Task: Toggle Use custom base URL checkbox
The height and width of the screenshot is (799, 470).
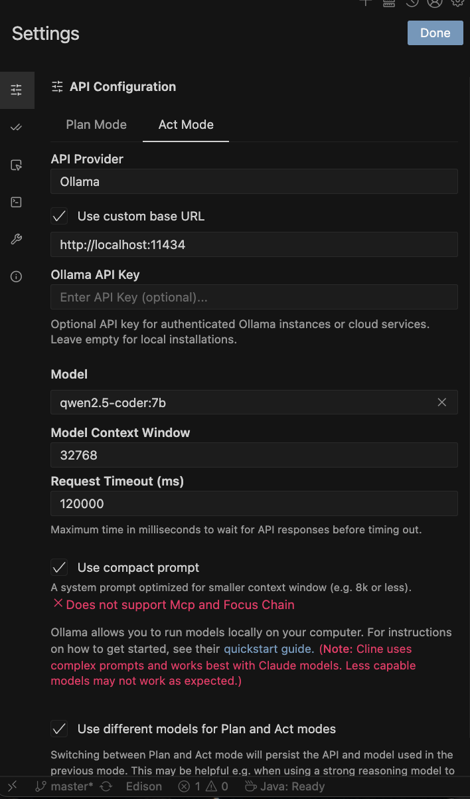Action: click(x=60, y=216)
